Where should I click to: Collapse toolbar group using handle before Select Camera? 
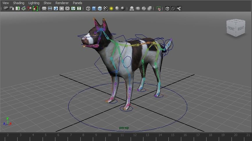(1, 8)
